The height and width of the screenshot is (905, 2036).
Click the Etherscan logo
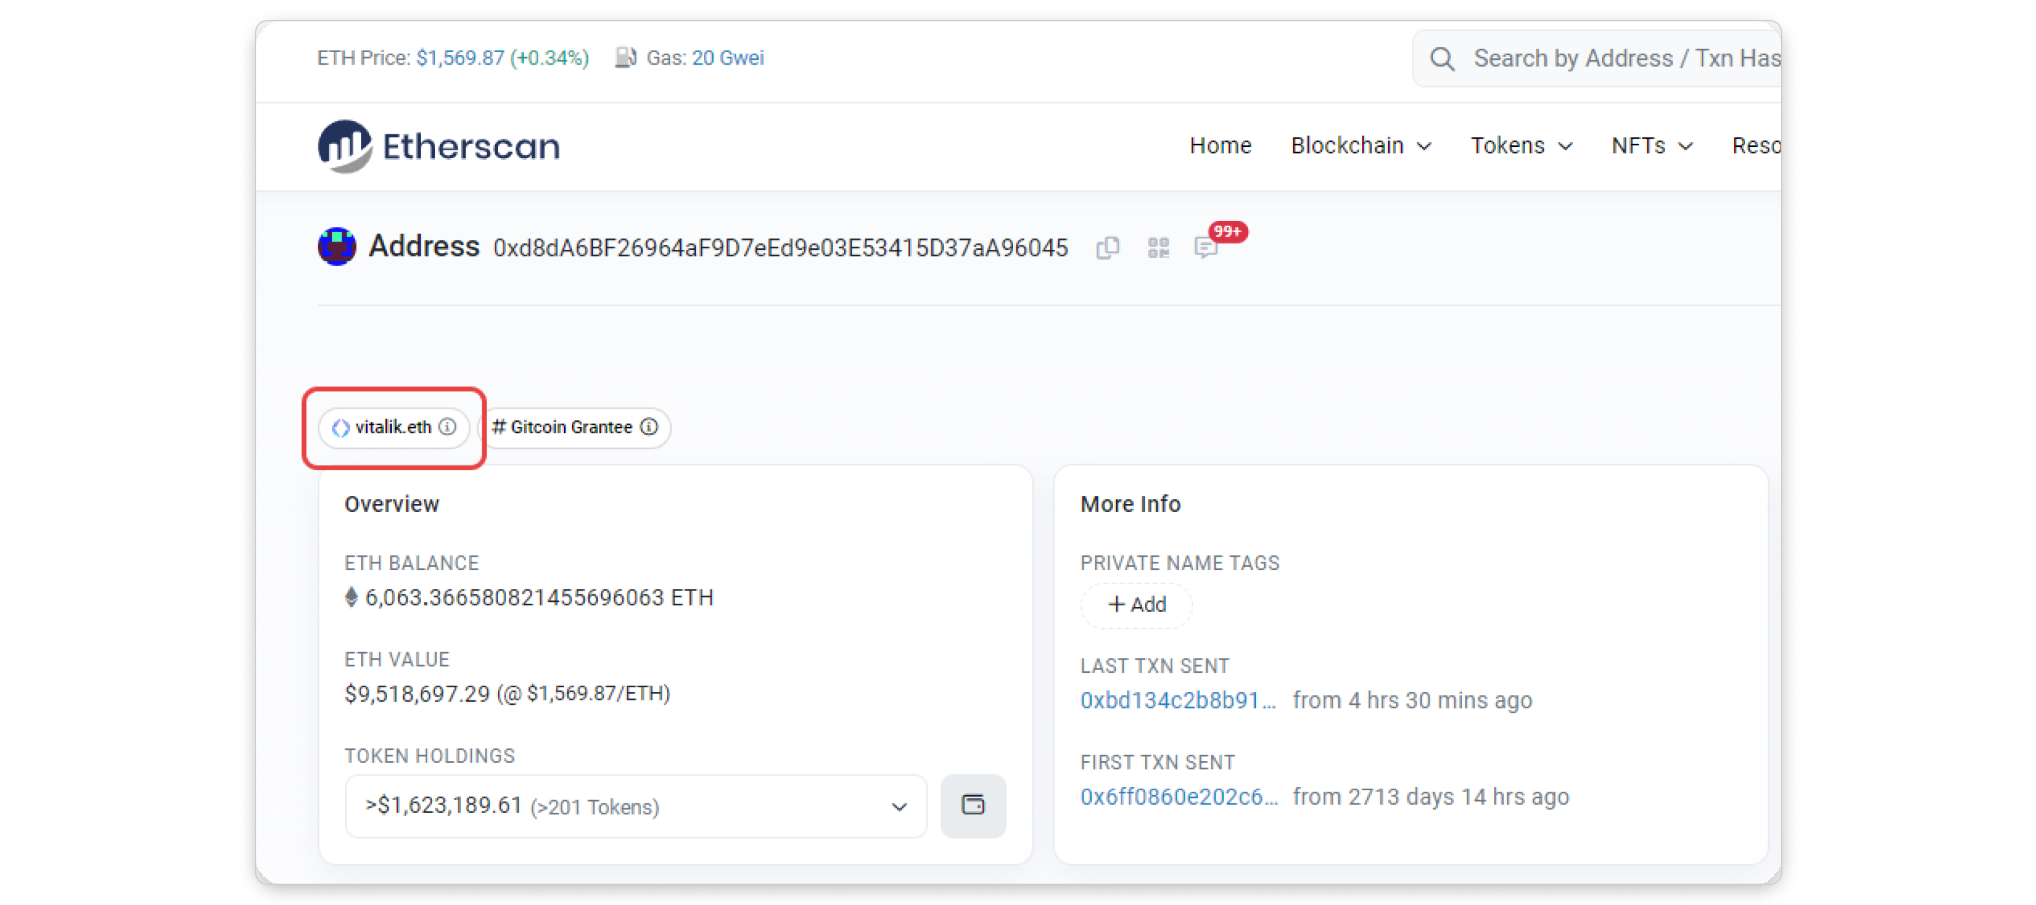(438, 146)
